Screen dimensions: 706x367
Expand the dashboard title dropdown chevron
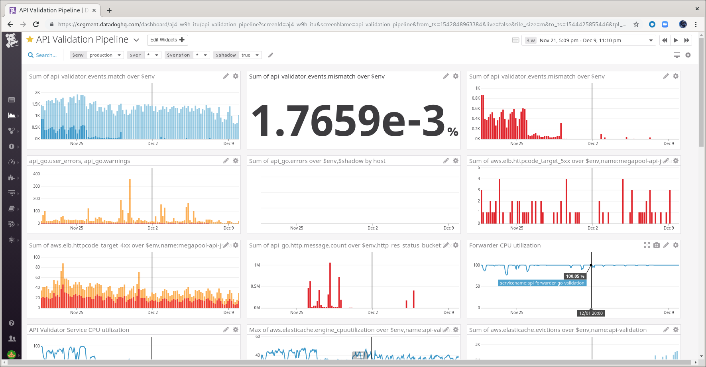pos(136,40)
